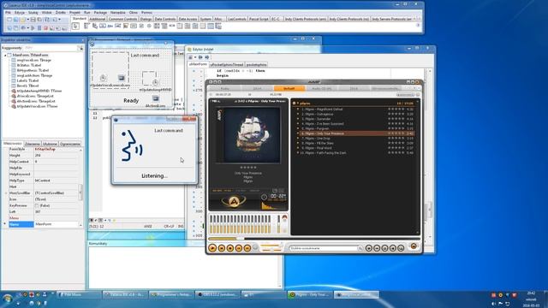This screenshot has width=548, height=308.
Task: Select the TComboBox palette icon
Action: click(164, 27)
